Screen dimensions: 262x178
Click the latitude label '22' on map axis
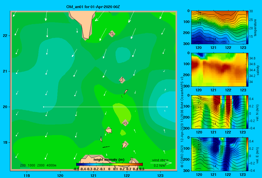[x=5, y=36]
